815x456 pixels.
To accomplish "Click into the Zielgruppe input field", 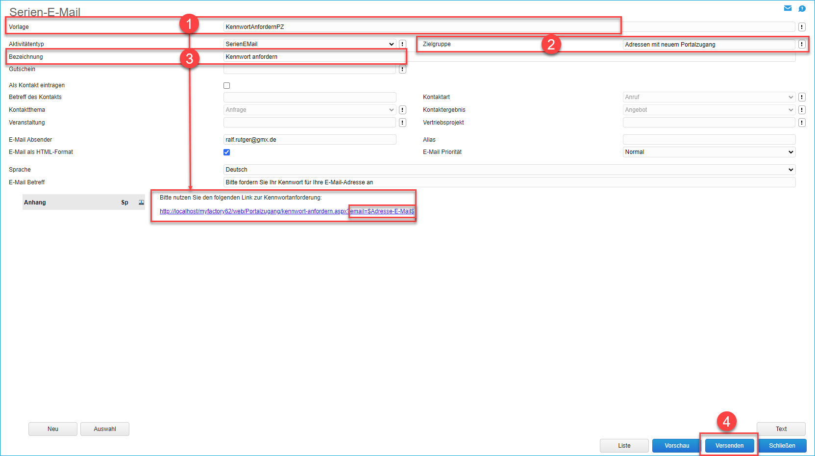I will point(709,45).
